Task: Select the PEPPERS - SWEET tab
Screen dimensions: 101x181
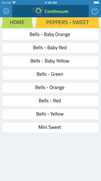Action: [x=68, y=22]
